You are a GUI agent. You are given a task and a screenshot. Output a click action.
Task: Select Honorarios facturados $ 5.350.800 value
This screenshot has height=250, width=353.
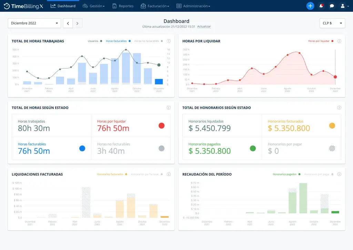coord(289,128)
